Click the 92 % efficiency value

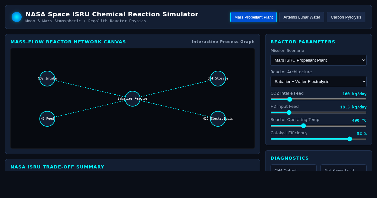(x=362, y=133)
